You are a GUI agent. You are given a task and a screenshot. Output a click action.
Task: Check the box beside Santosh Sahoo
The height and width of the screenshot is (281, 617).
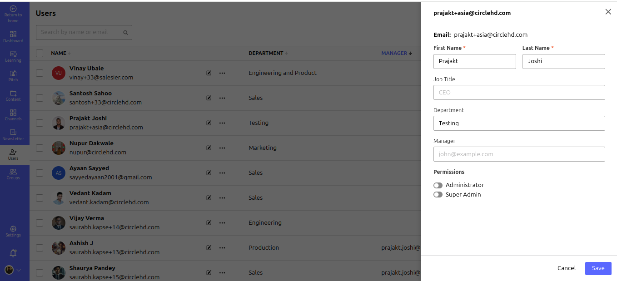pyautogui.click(x=40, y=98)
